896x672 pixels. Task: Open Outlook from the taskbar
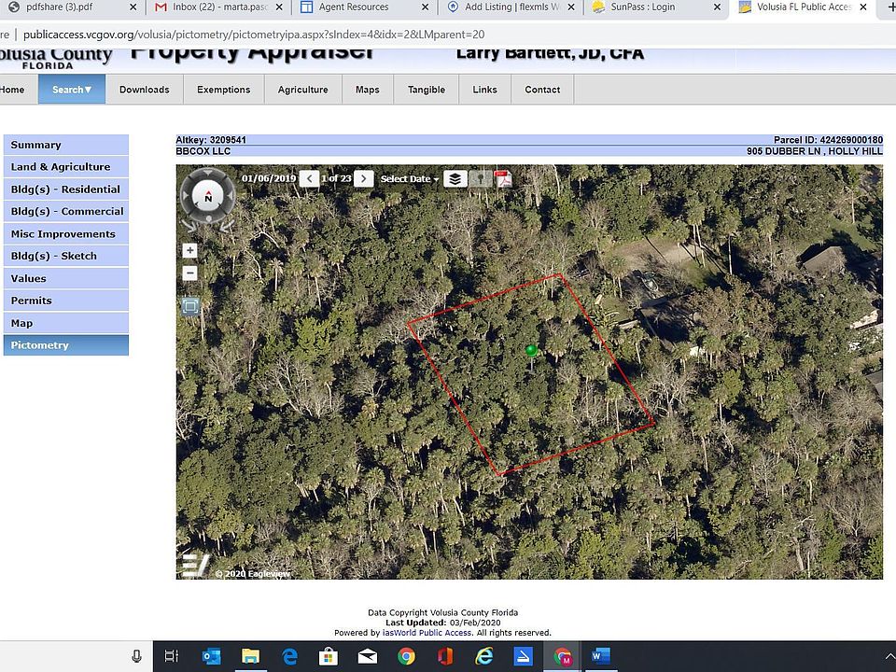click(x=212, y=656)
